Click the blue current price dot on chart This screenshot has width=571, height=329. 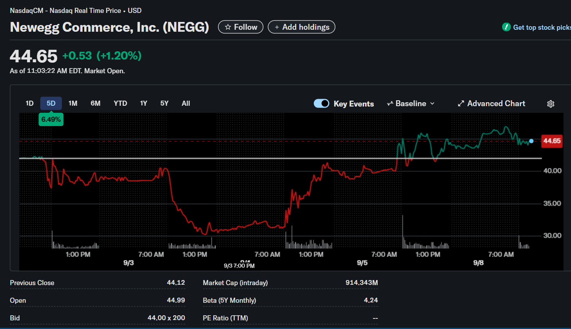click(x=531, y=141)
